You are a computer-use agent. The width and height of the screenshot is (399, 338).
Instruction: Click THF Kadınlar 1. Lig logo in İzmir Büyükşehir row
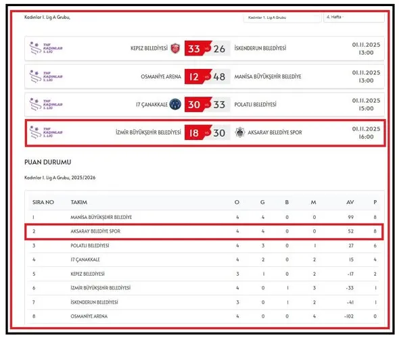pos(46,132)
